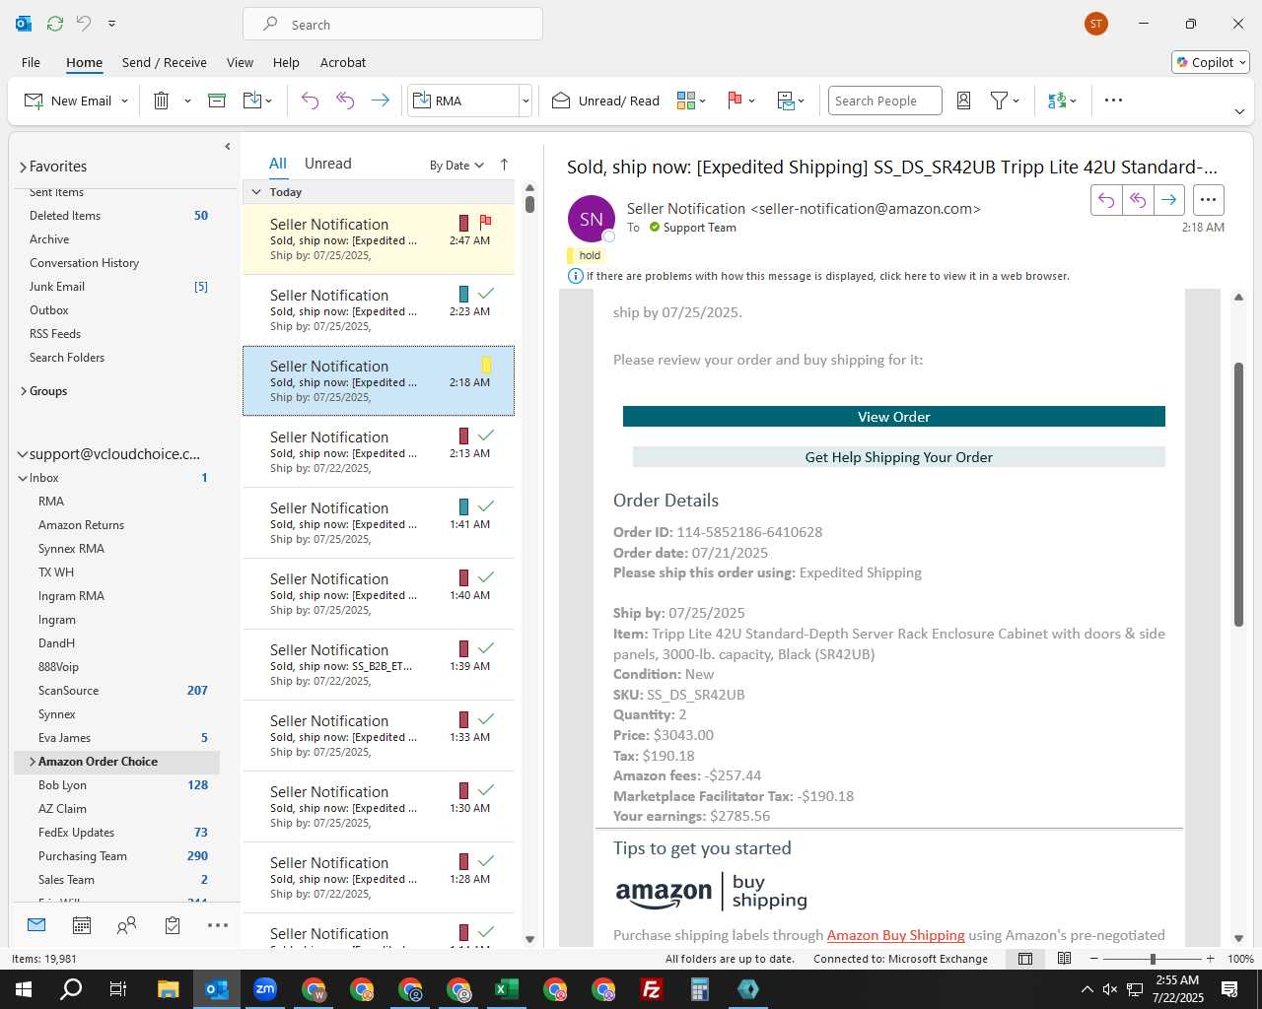Expand the Groups section
Screen dimensions: 1262x1009
[x=23, y=391]
